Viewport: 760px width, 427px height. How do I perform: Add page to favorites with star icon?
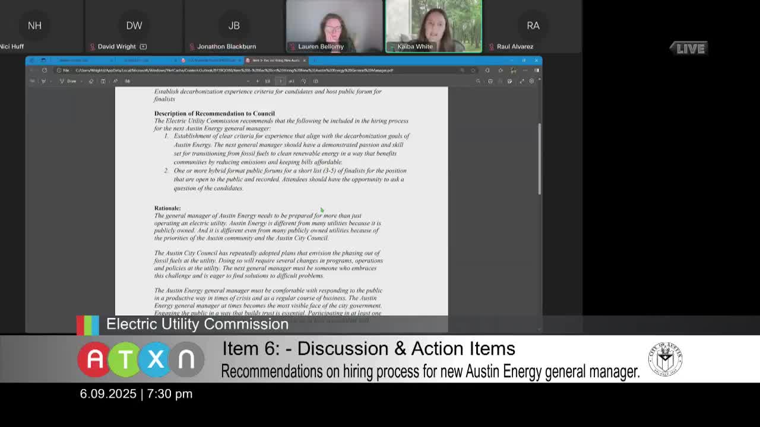click(x=473, y=70)
